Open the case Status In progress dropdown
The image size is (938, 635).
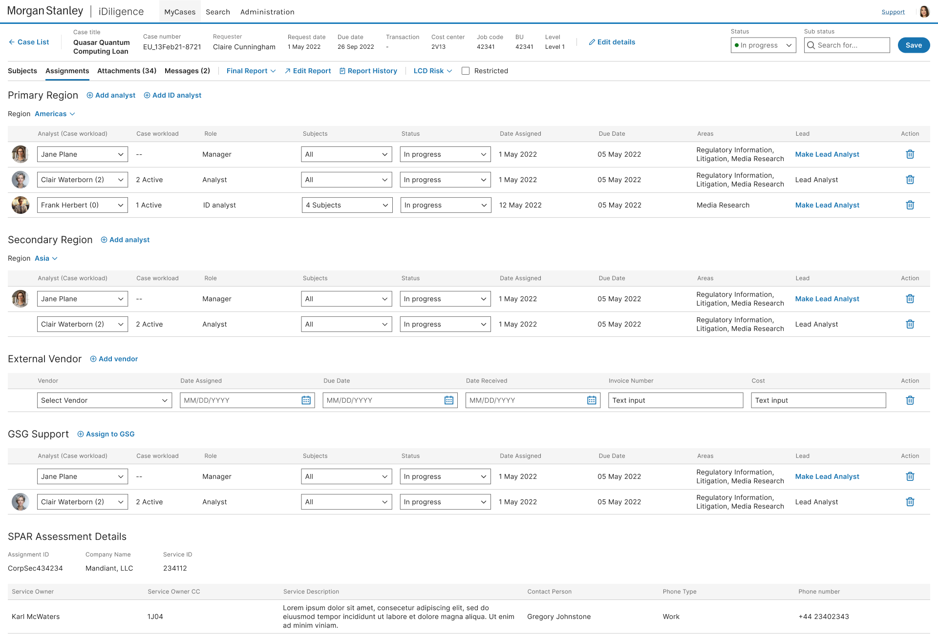coord(763,45)
